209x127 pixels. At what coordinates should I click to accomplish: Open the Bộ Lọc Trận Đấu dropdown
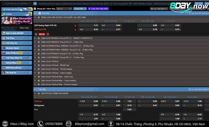pos(159,9)
